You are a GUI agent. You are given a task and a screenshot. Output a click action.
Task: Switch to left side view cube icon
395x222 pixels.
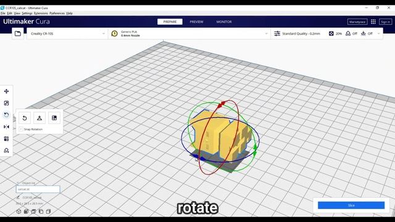41,212
